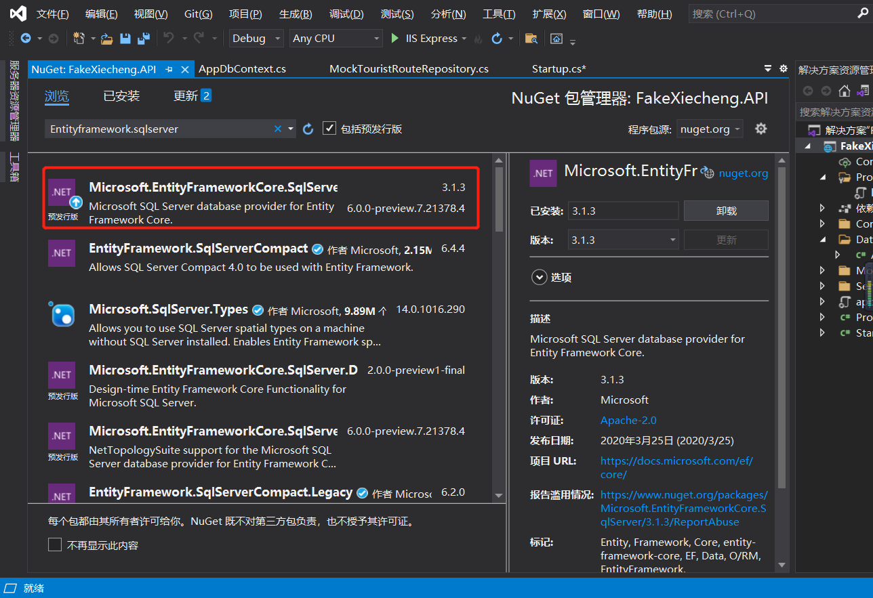Open the 版本 3.1.3 version dropdown

point(623,240)
